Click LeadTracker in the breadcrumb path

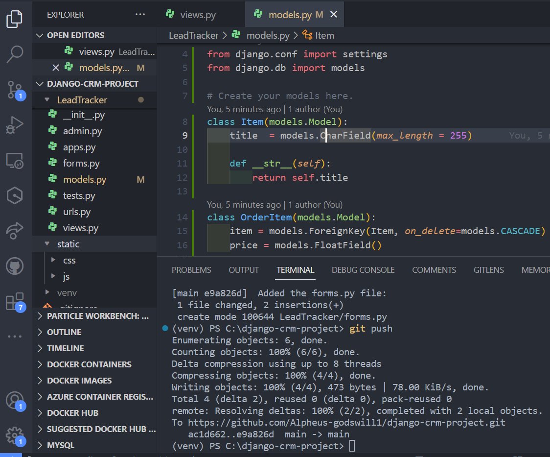pyautogui.click(x=194, y=35)
